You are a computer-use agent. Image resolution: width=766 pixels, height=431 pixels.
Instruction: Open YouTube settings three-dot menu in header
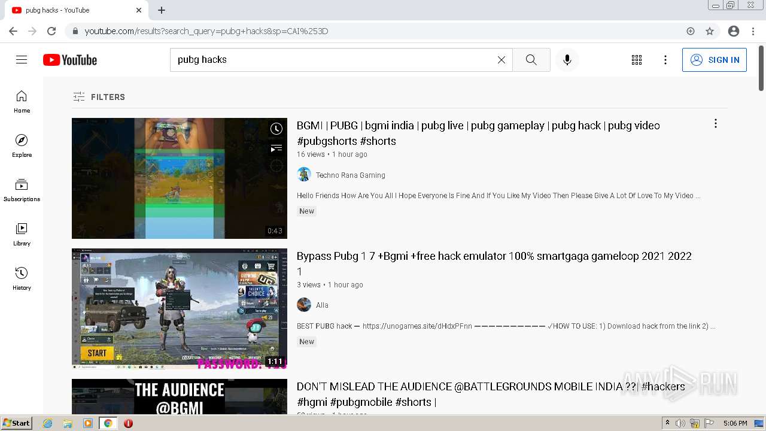665,60
